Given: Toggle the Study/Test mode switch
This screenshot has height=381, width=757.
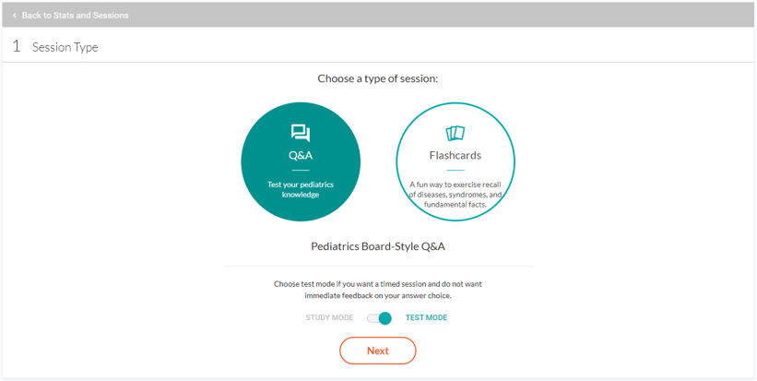Looking at the screenshot, I should coord(379,317).
